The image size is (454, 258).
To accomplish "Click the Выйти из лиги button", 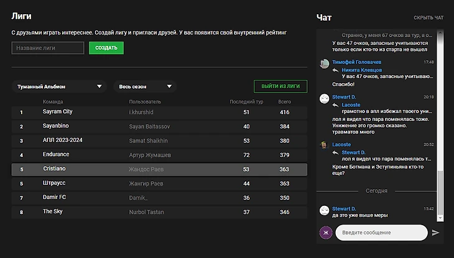I will click(280, 87).
